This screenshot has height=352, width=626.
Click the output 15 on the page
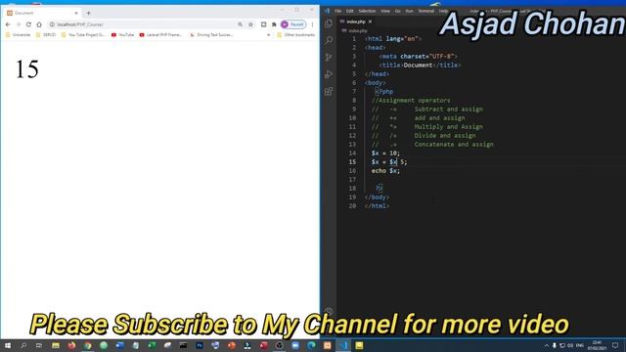27,69
